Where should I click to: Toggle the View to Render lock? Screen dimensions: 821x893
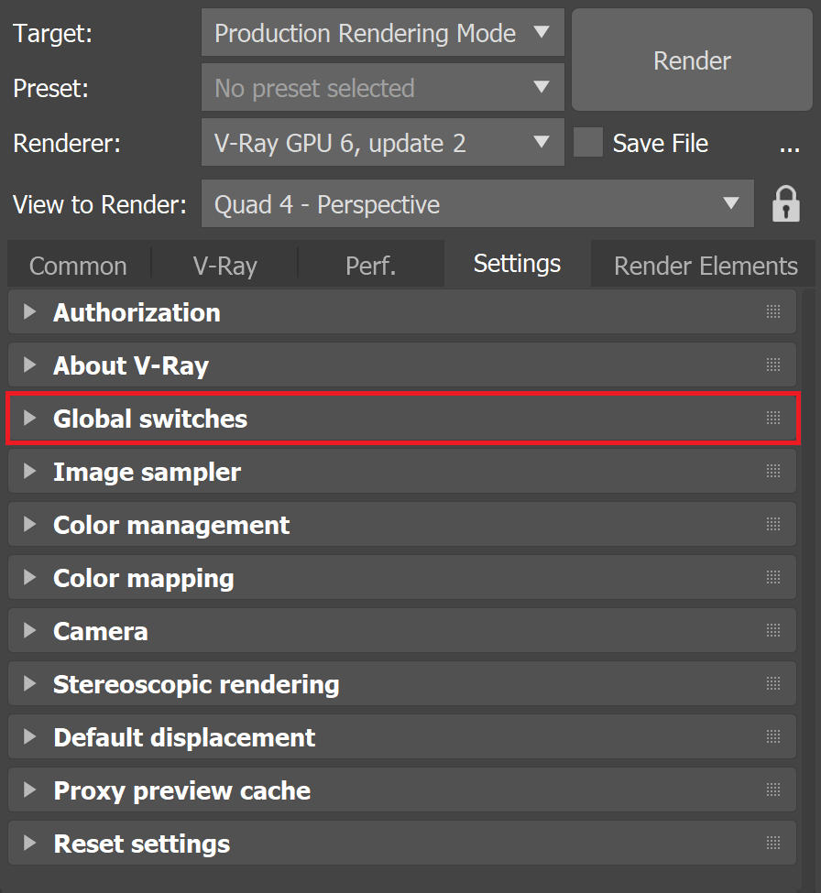click(x=786, y=203)
